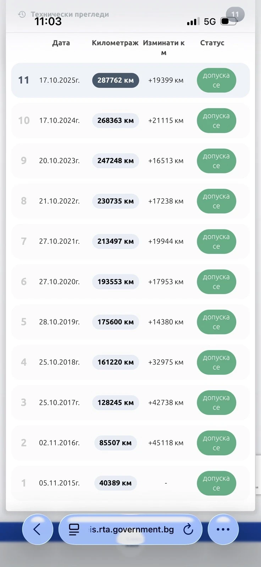Screen dimensions: 261x567
Task: Select the Километраж column header
Action: pos(115,43)
